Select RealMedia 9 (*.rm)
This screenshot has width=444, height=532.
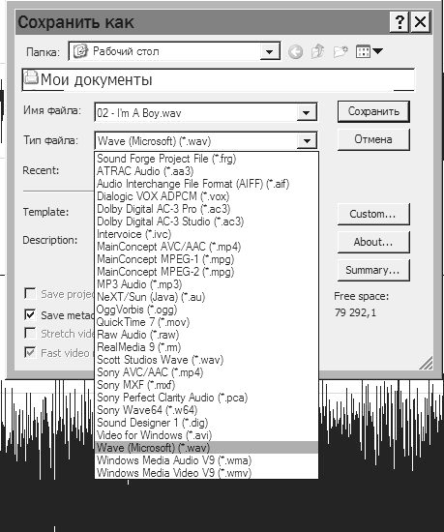(206, 347)
